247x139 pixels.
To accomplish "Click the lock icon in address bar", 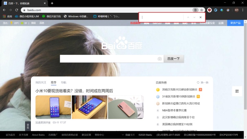I will pos(24,10).
